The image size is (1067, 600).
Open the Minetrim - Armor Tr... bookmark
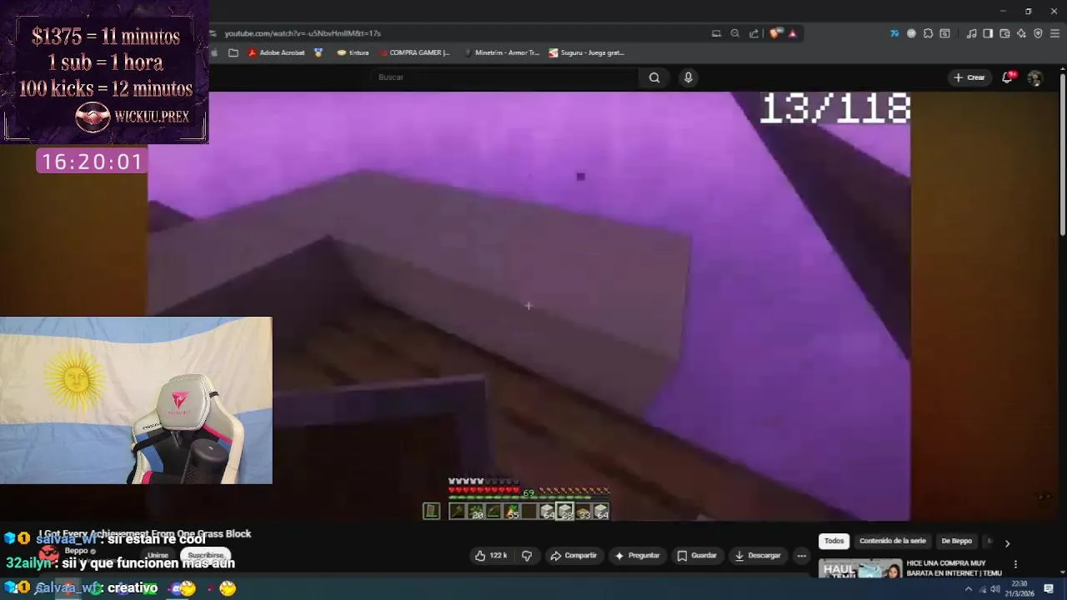(502, 52)
